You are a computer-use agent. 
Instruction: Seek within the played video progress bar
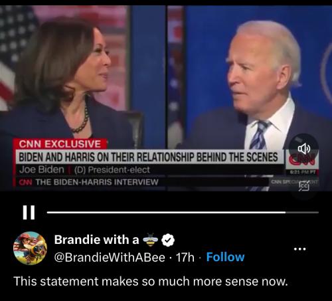pos(166,213)
